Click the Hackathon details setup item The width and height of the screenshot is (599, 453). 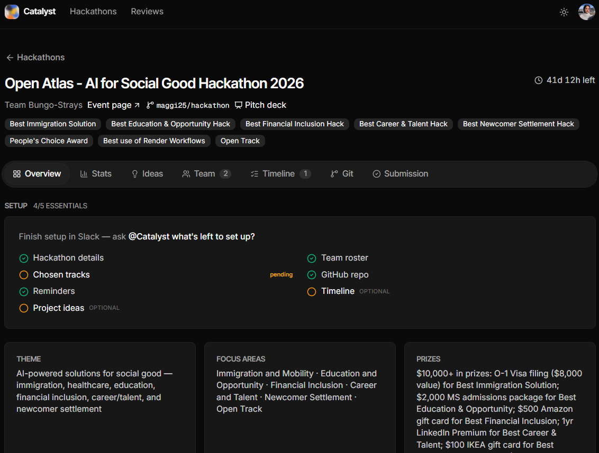pos(68,258)
